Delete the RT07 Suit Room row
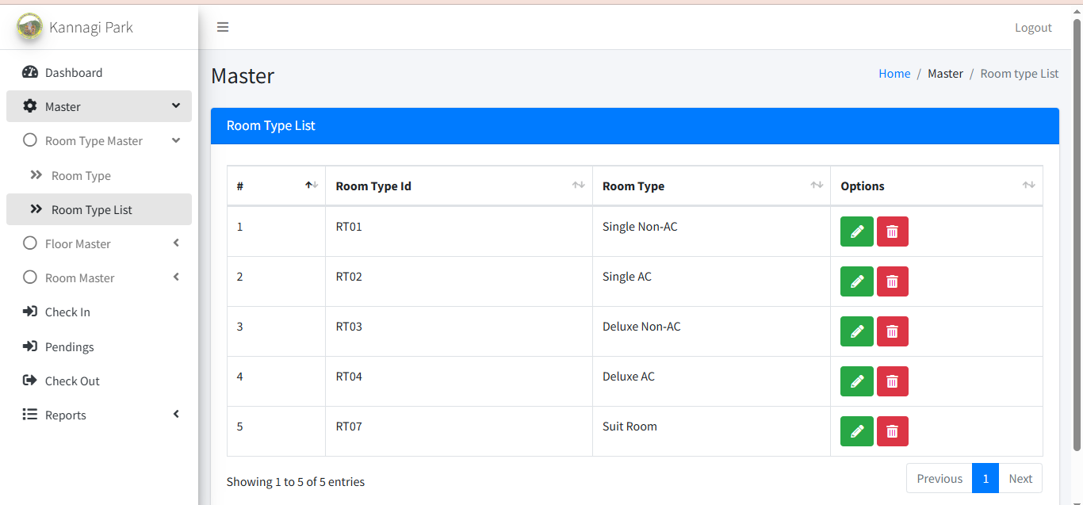Viewport: 1083px width, 505px height. click(x=892, y=431)
